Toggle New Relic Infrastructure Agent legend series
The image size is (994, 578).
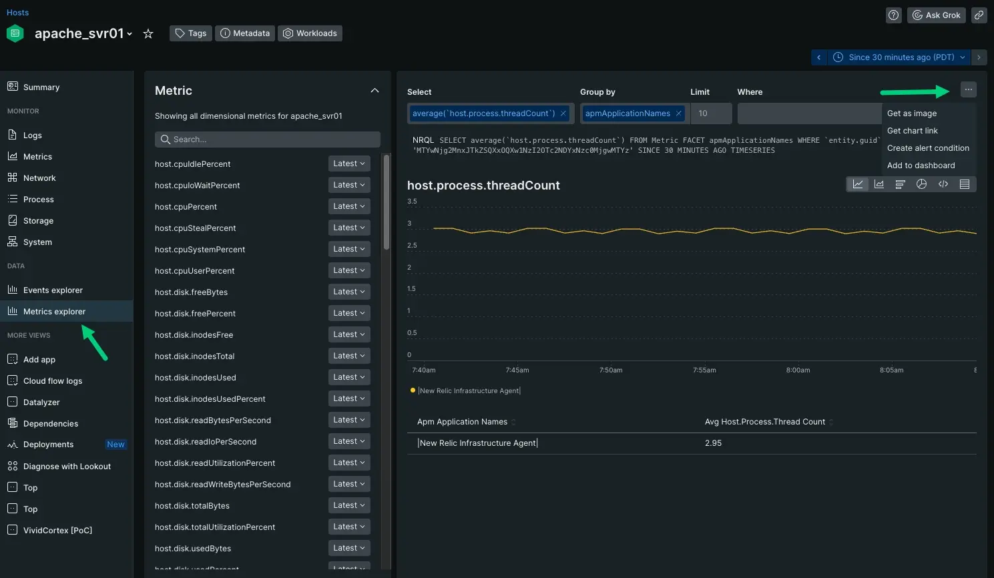pyautogui.click(x=469, y=390)
